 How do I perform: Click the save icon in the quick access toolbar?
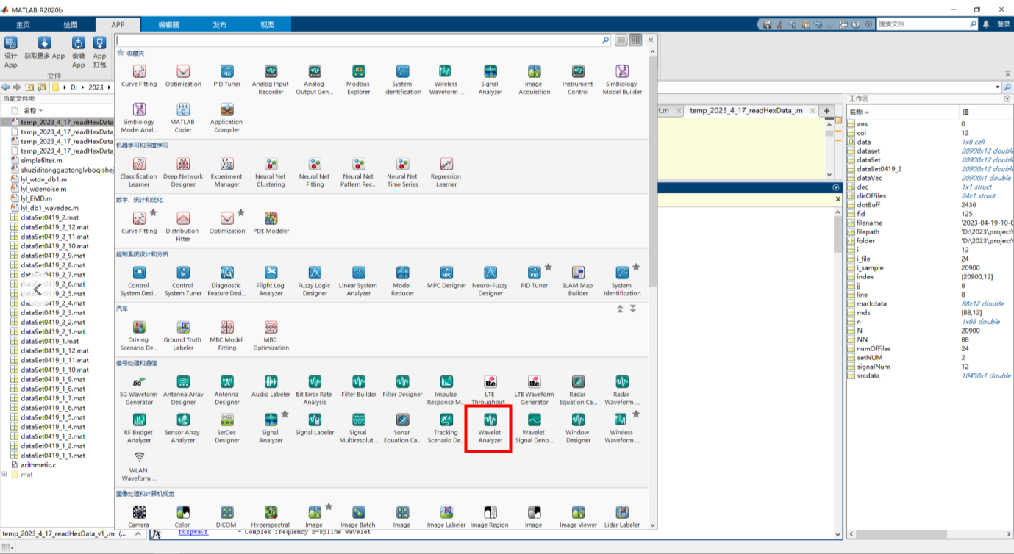pos(767,24)
